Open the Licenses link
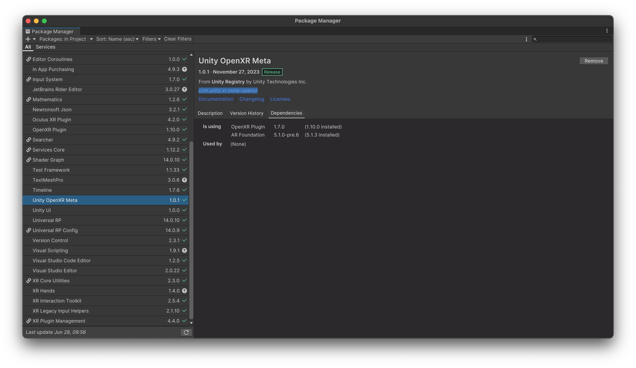 [x=280, y=99]
